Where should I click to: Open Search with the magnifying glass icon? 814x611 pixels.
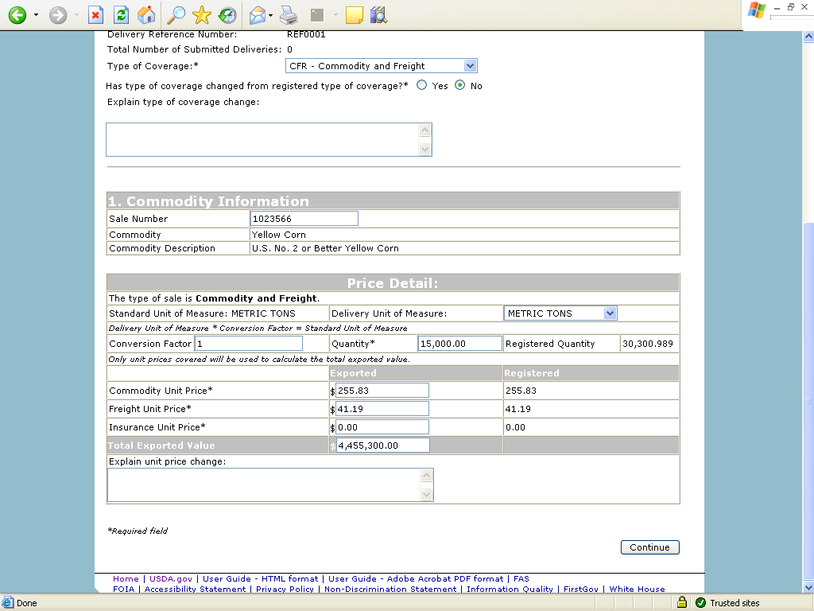[176, 14]
